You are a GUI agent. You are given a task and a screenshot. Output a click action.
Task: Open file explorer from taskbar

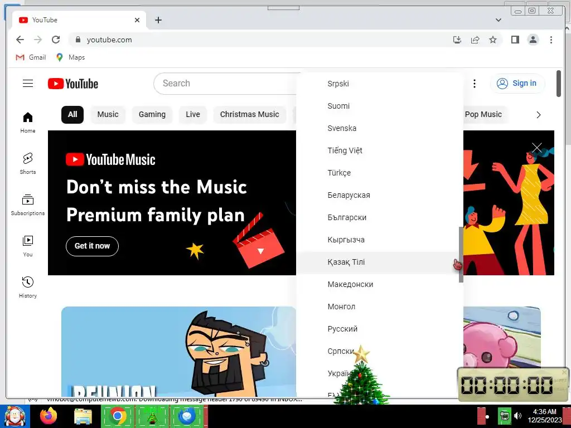84,416
